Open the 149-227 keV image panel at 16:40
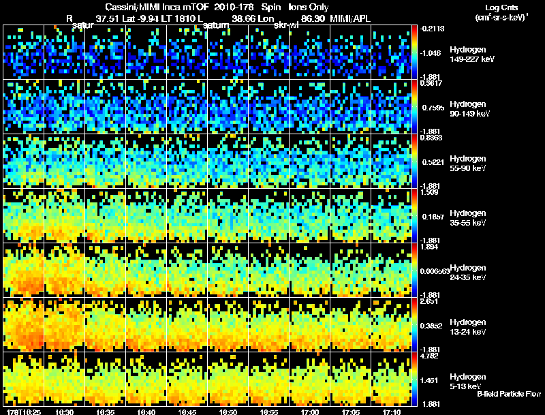545x415 pixels. click(x=146, y=52)
